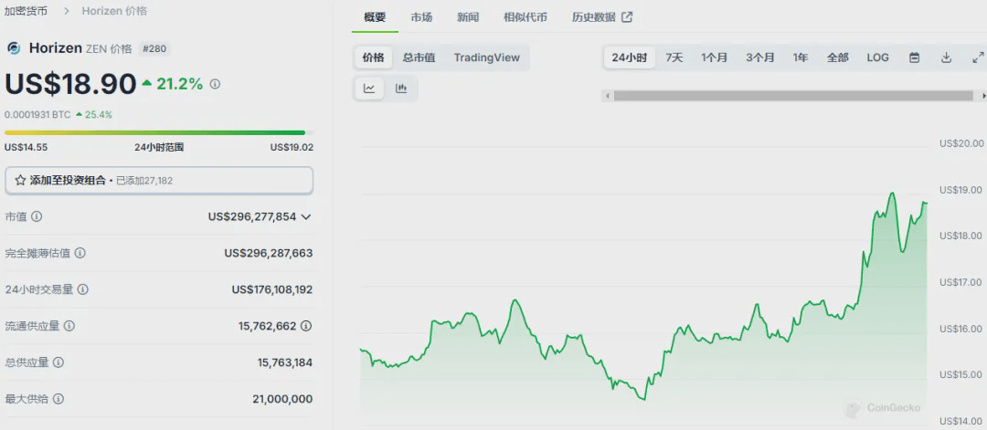
Task: Click the Horizen coin logo icon
Action: [x=14, y=48]
